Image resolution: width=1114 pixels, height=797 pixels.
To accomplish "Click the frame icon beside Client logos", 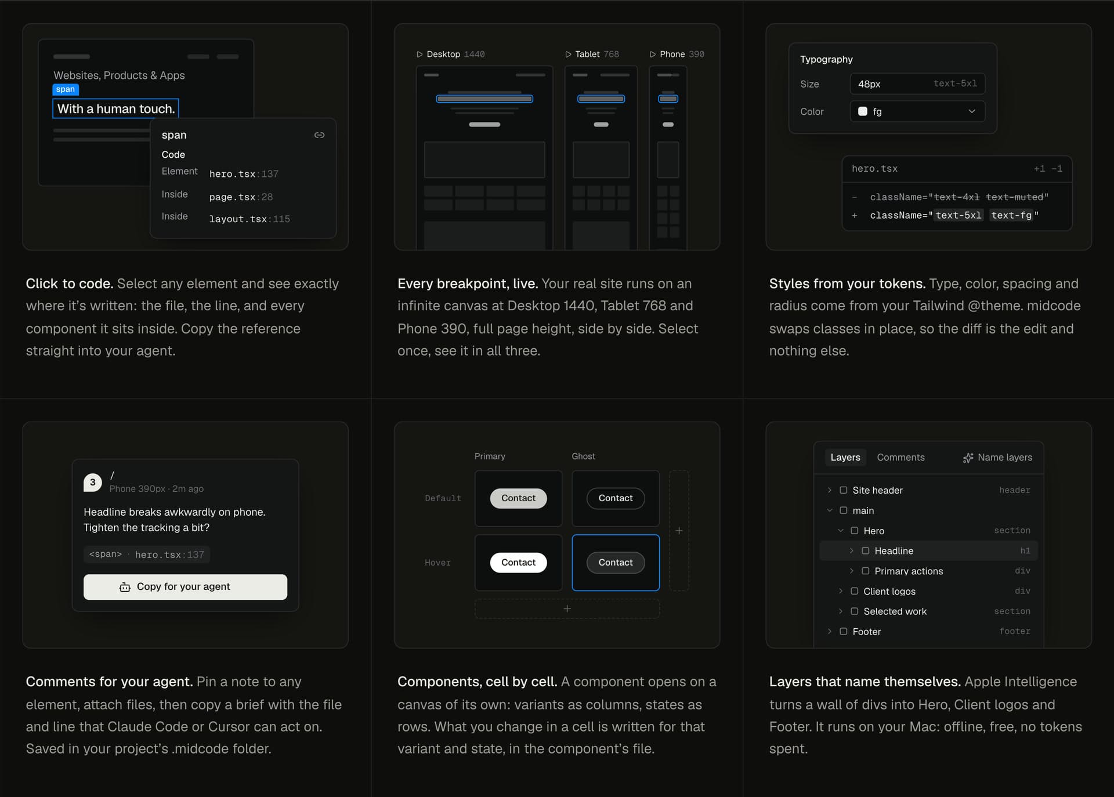I will [x=854, y=591].
